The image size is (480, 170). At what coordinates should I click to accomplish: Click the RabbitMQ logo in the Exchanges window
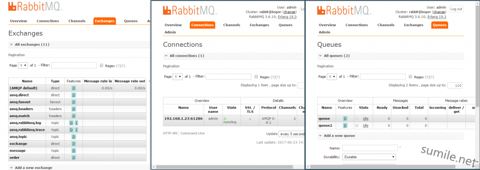click(x=36, y=7)
